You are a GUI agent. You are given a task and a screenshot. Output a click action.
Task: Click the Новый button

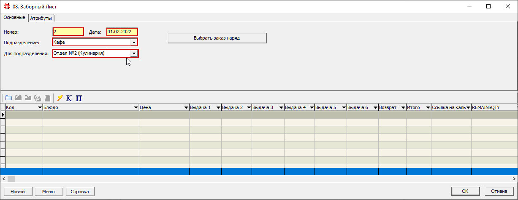coord(17,192)
